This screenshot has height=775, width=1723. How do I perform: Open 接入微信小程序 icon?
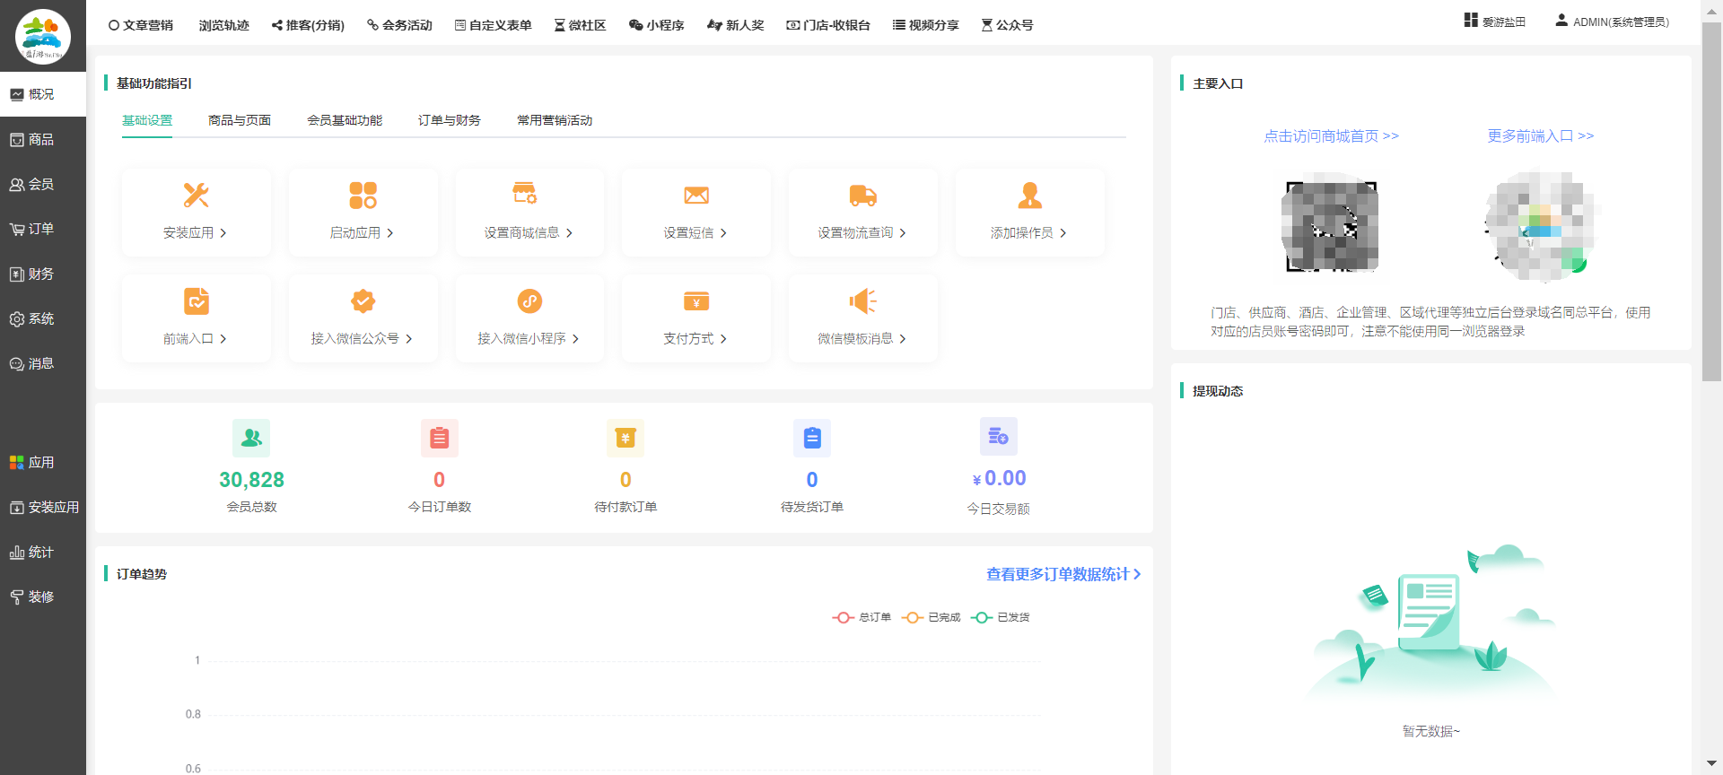click(x=529, y=301)
